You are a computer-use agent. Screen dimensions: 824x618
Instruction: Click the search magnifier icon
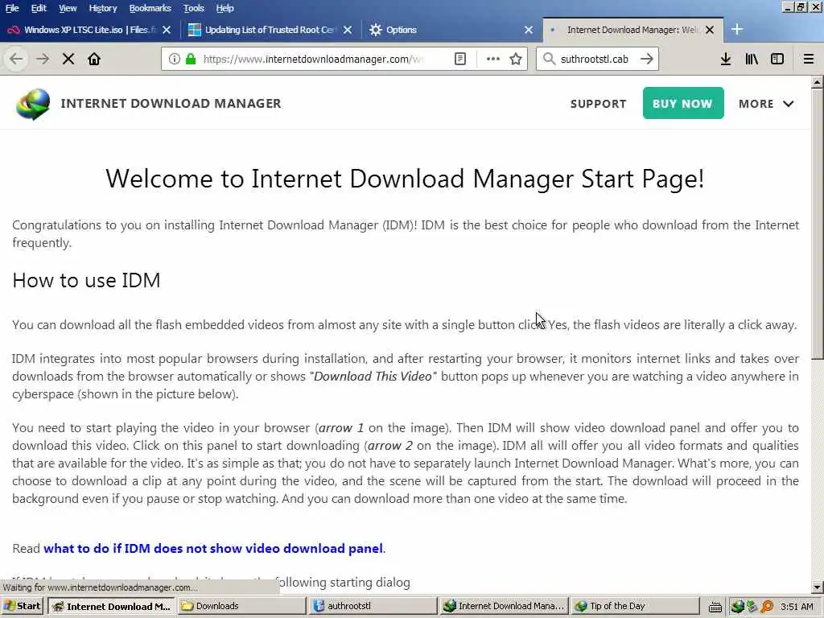(549, 59)
